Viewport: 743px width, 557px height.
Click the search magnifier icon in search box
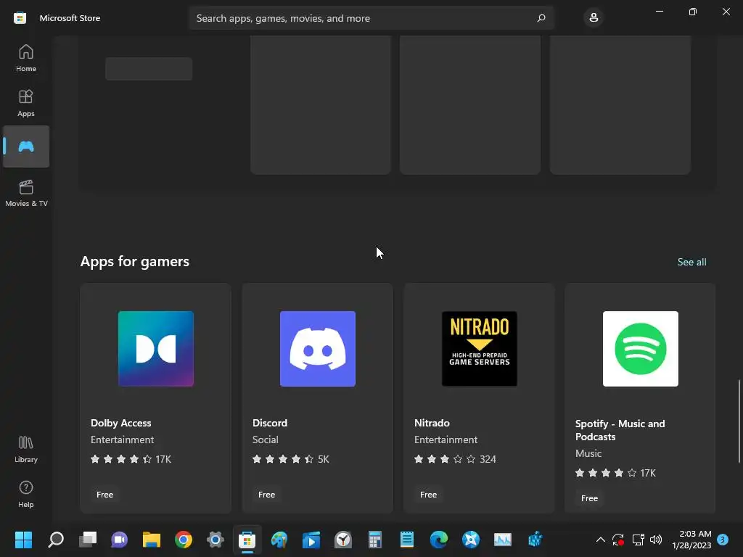click(x=541, y=18)
